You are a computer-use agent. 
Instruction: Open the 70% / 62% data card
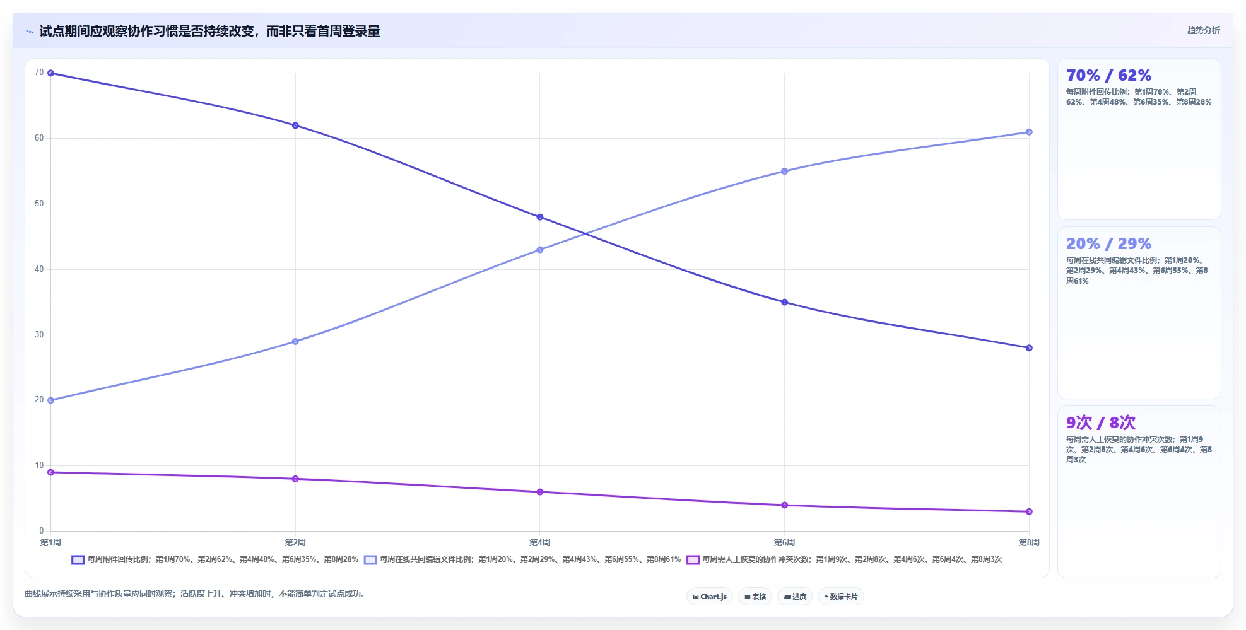pyautogui.click(x=1139, y=139)
